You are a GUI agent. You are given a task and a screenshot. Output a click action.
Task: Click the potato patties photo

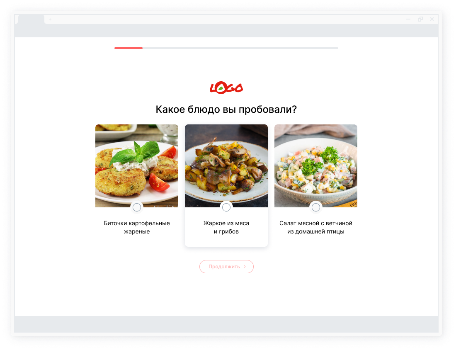(137, 166)
